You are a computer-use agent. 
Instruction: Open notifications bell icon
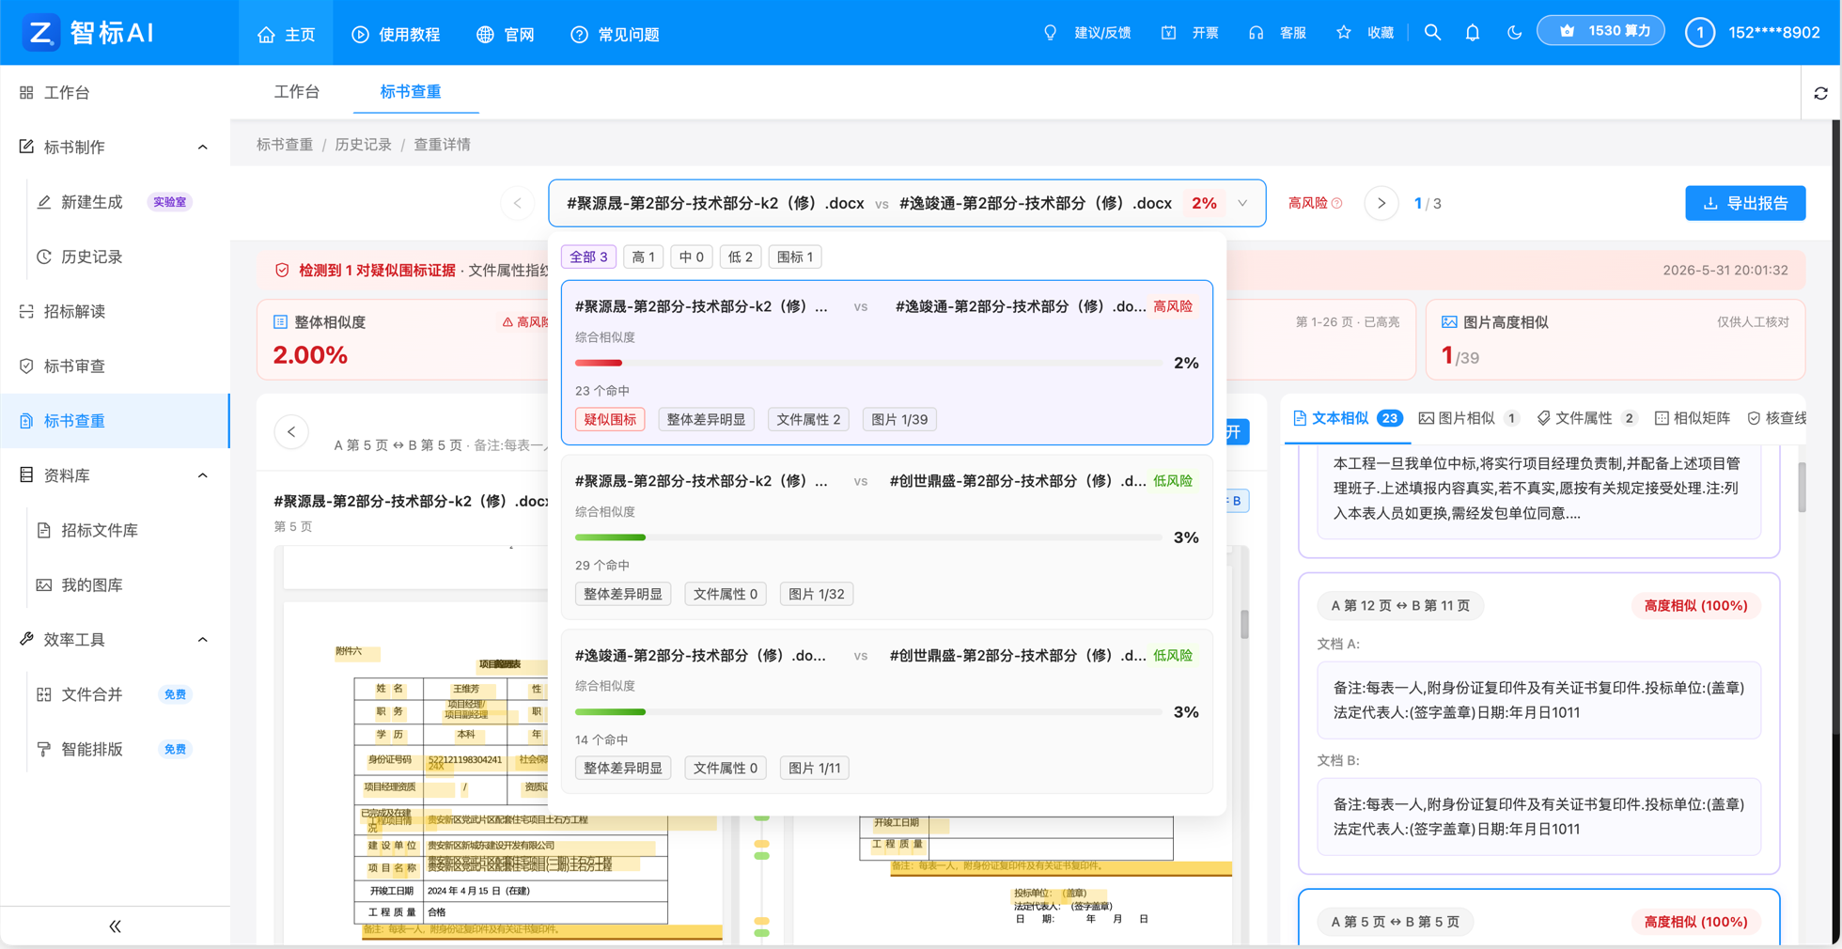pos(1473,33)
